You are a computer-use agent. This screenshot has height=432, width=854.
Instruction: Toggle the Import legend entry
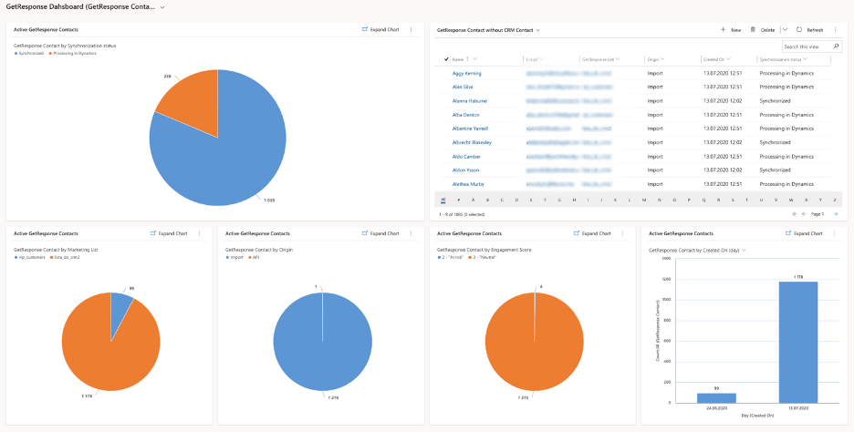click(x=234, y=257)
